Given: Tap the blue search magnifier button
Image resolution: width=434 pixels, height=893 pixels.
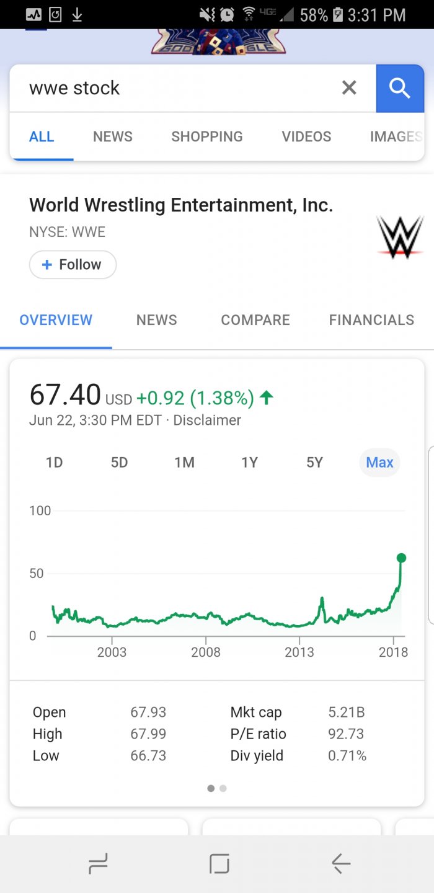Looking at the screenshot, I should click(400, 89).
